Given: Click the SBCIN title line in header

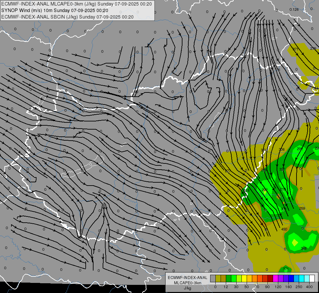Looking at the screenshot, I should point(67,17).
